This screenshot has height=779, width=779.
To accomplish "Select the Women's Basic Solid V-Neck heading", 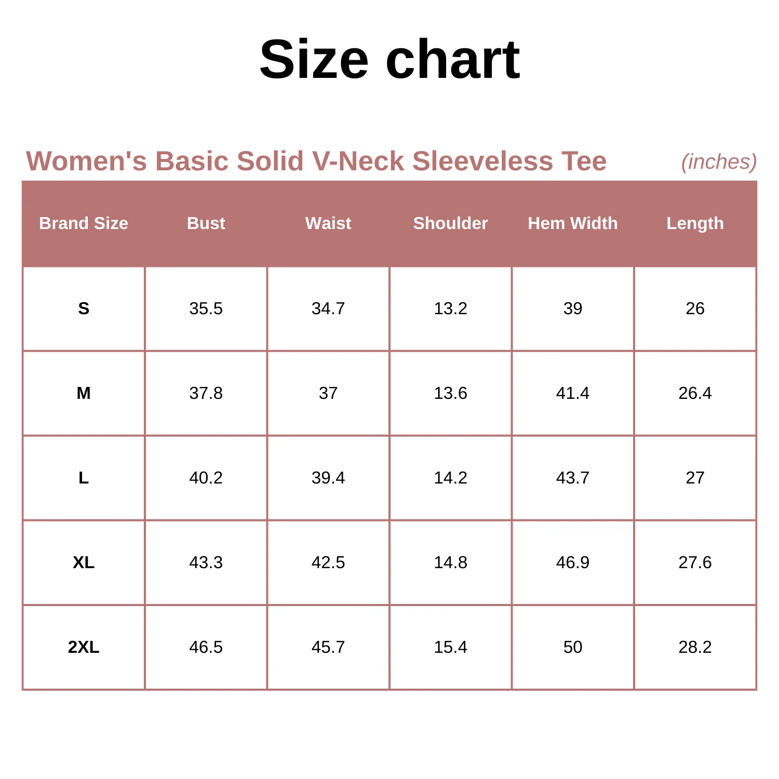I will click(316, 161).
